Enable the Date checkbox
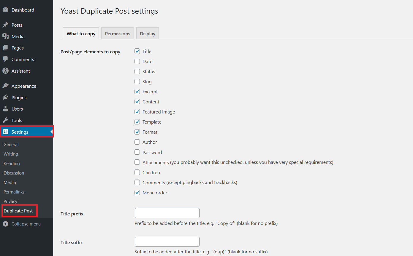Screen dimensions: 413x256 tap(137, 61)
